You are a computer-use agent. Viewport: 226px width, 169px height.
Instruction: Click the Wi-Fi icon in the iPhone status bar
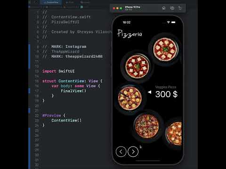pyautogui.click(x=169, y=22)
